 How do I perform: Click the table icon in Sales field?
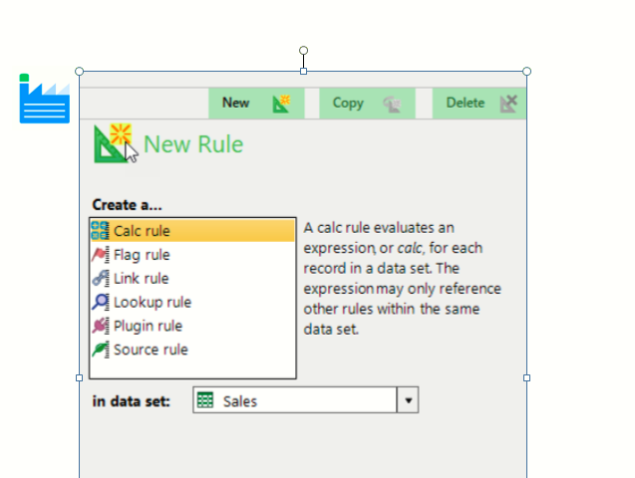[206, 400]
